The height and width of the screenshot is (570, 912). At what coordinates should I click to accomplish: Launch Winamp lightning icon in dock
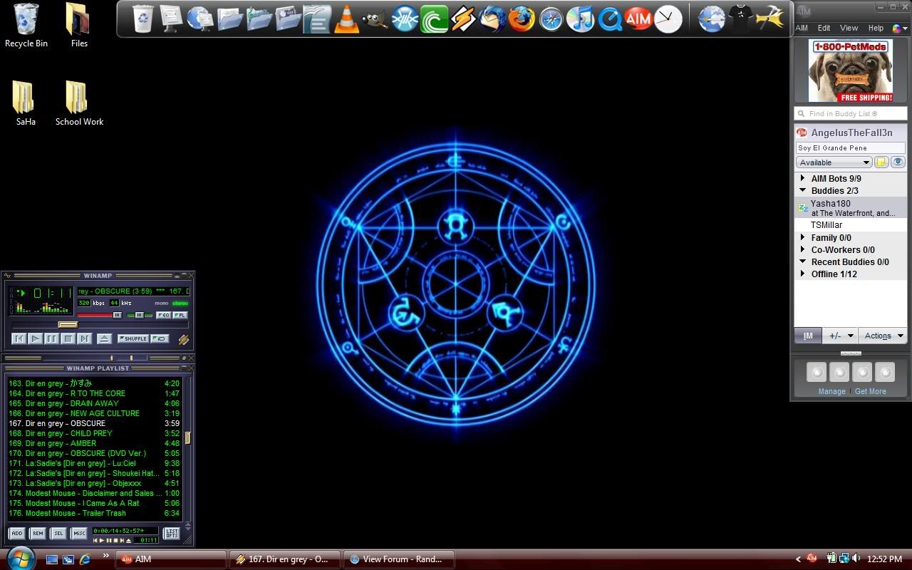click(463, 19)
